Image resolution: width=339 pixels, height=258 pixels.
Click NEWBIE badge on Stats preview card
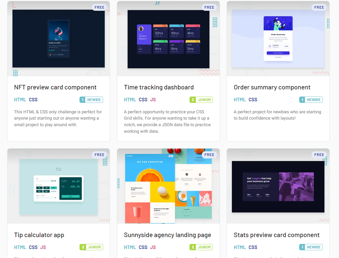311,247
